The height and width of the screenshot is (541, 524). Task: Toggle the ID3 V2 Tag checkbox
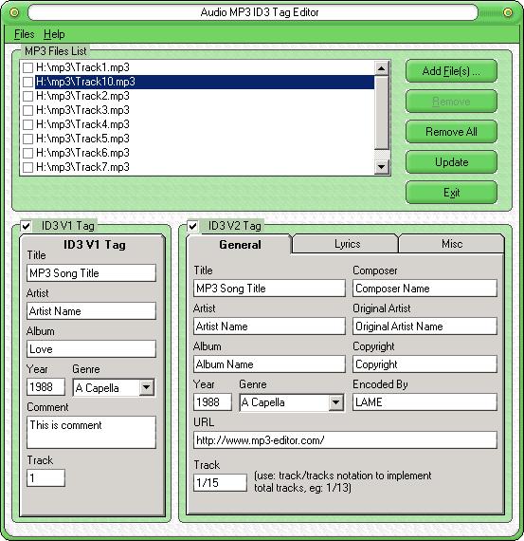coord(192,226)
